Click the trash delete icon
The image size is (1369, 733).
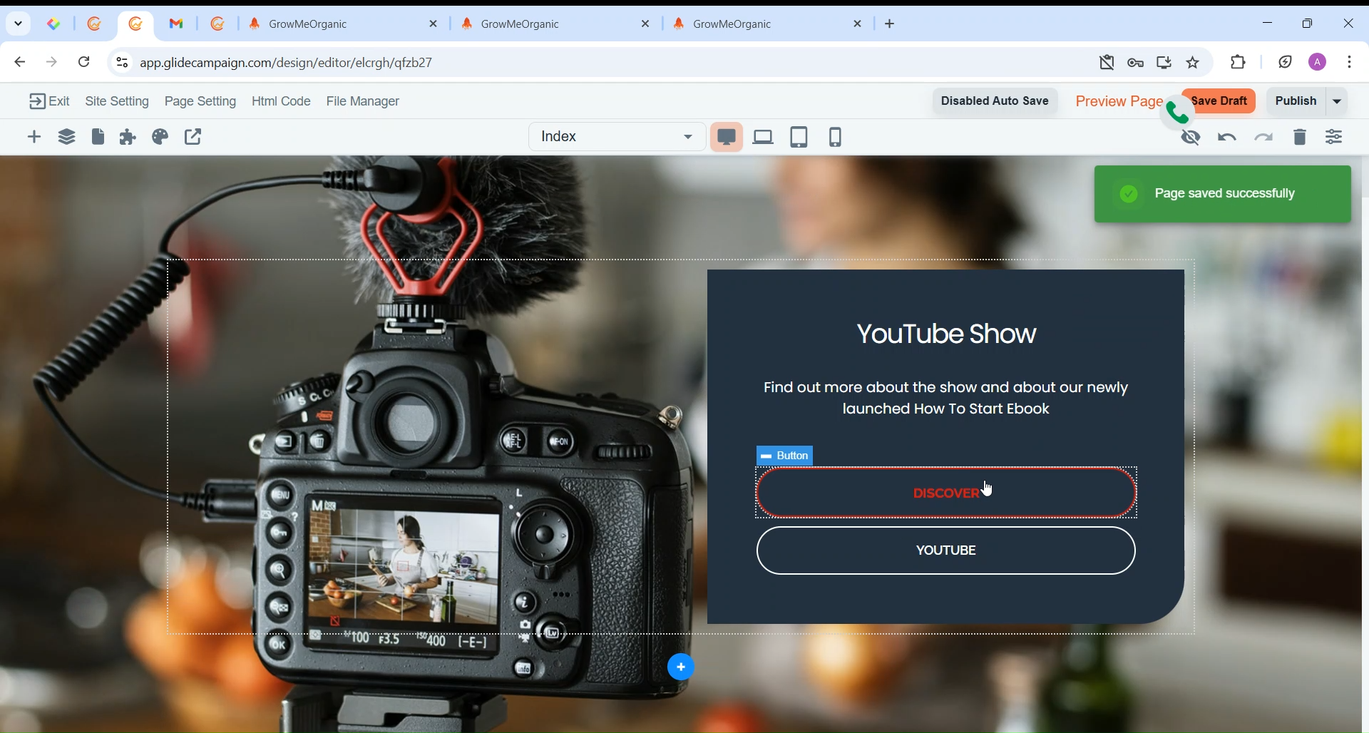coord(1300,138)
